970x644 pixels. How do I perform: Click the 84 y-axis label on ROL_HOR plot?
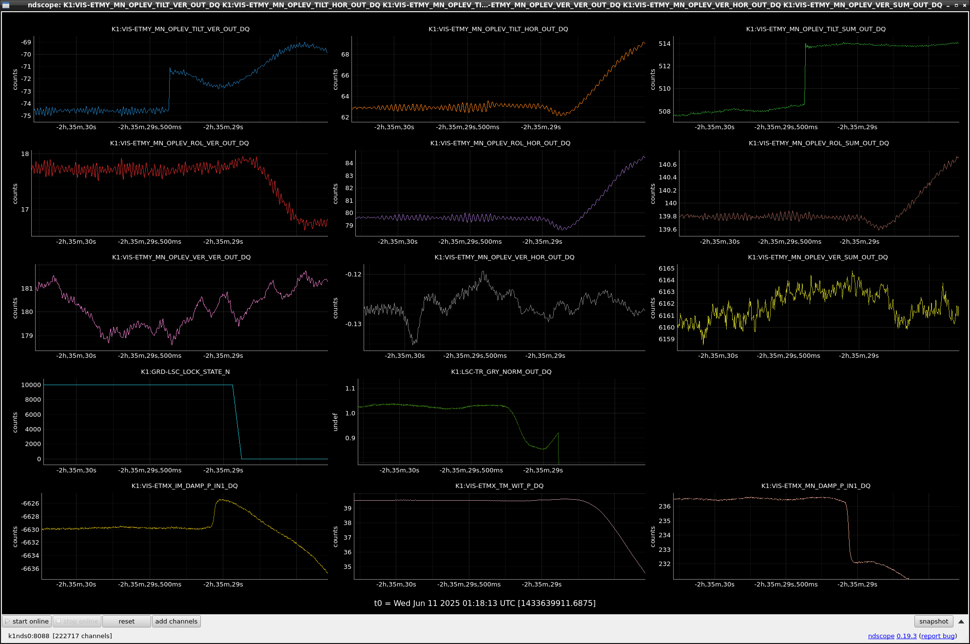click(x=349, y=163)
